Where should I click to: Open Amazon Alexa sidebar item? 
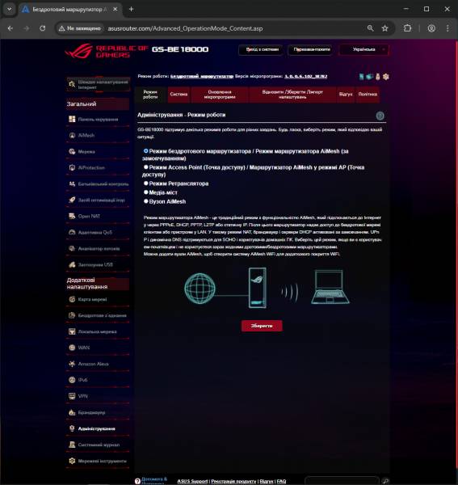[98, 364]
